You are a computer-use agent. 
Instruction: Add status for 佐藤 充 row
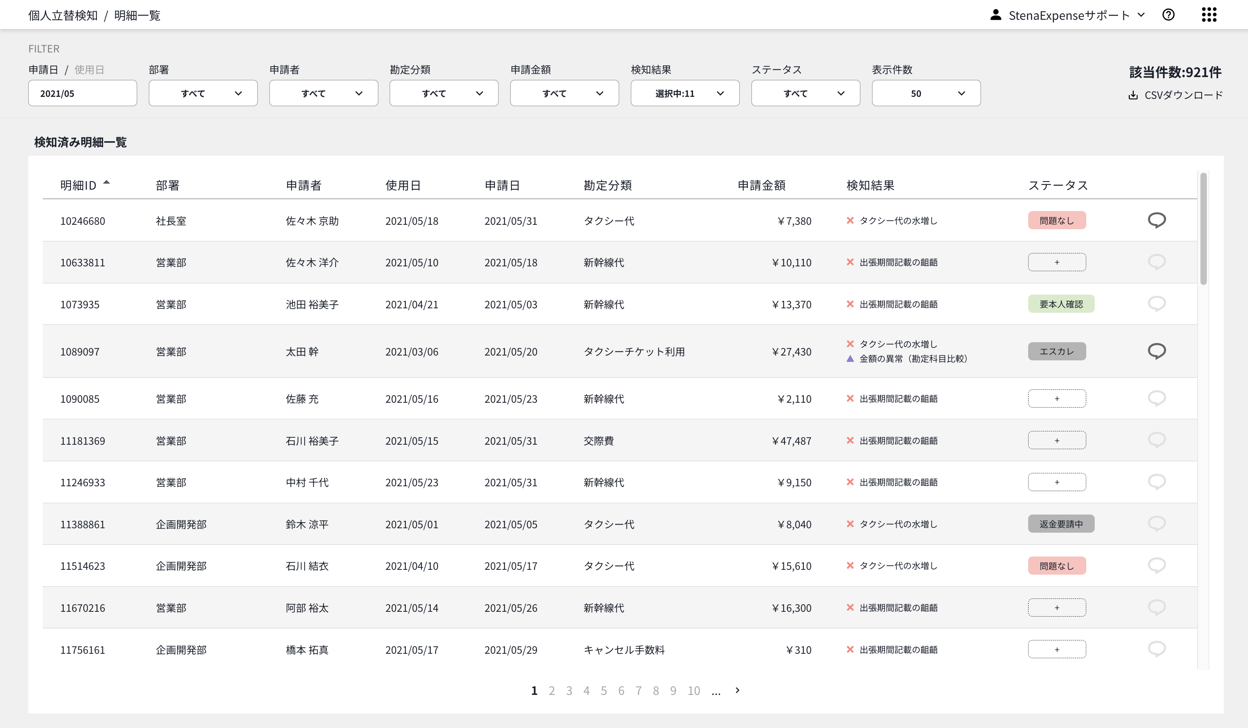coord(1057,398)
